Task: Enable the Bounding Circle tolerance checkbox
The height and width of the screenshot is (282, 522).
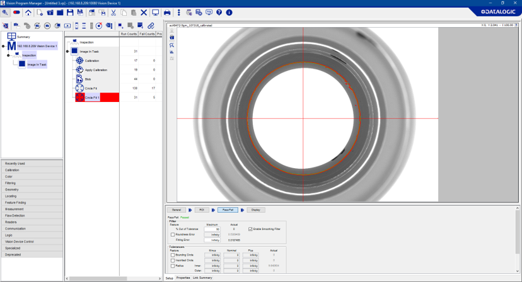Action: (173, 255)
